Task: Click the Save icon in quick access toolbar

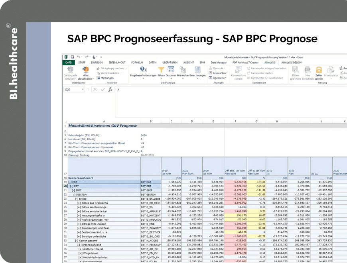Action: pos(72,57)
